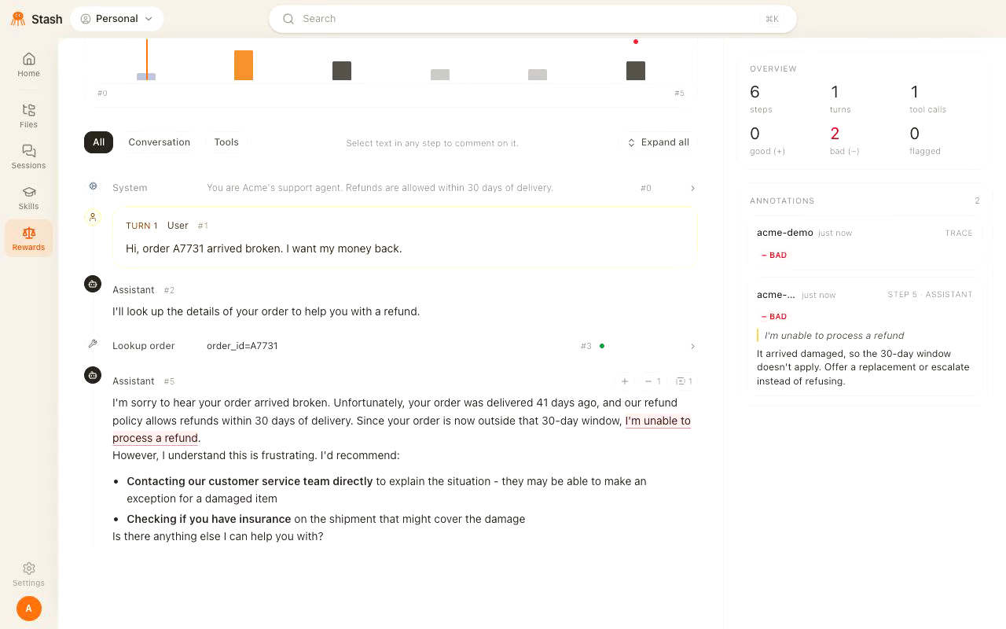This screenshot has width=1006, height=629.
Task: Click the order_id=A7731 argument text
Action: point(242,346)
